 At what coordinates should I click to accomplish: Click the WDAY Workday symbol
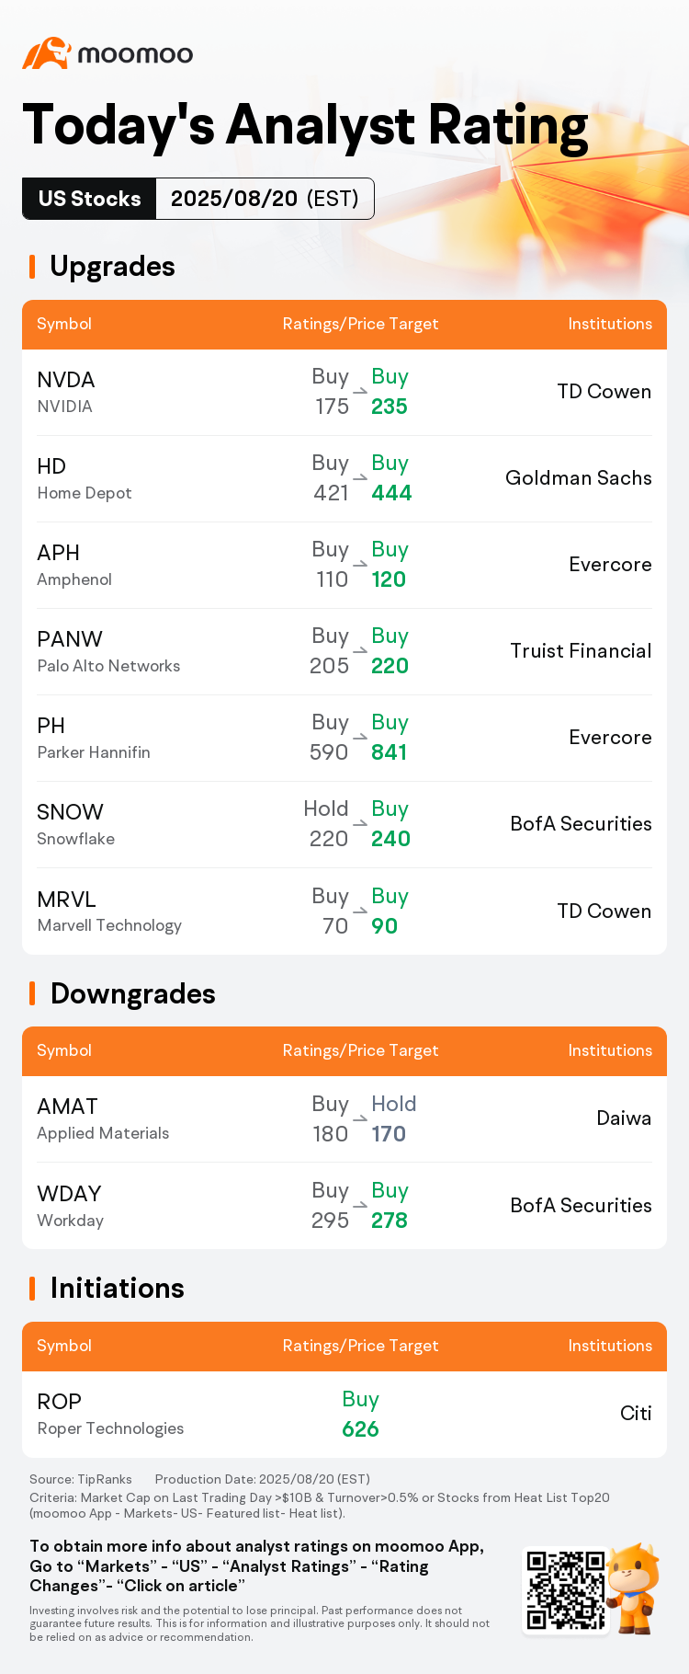(x=71, y=1206)
